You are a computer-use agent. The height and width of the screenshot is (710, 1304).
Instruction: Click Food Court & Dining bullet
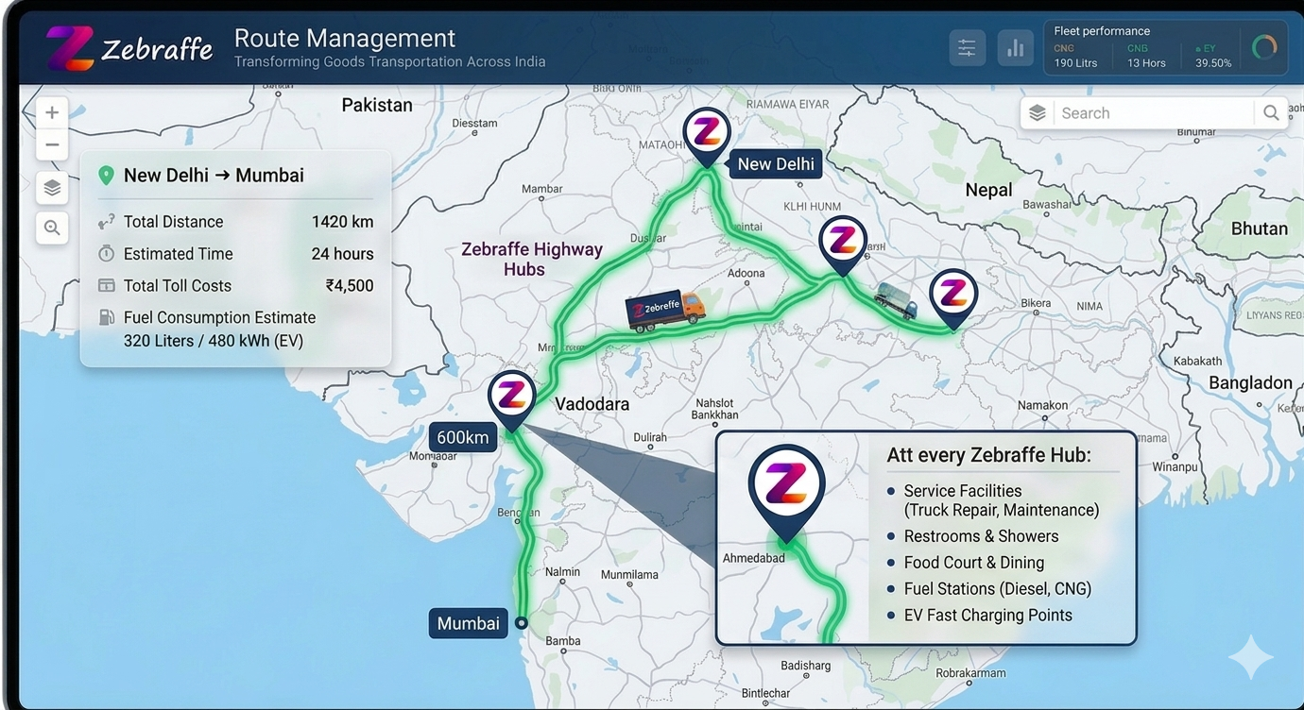point(966,563)
